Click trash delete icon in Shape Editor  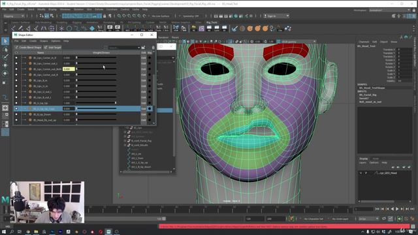[153, 48]
